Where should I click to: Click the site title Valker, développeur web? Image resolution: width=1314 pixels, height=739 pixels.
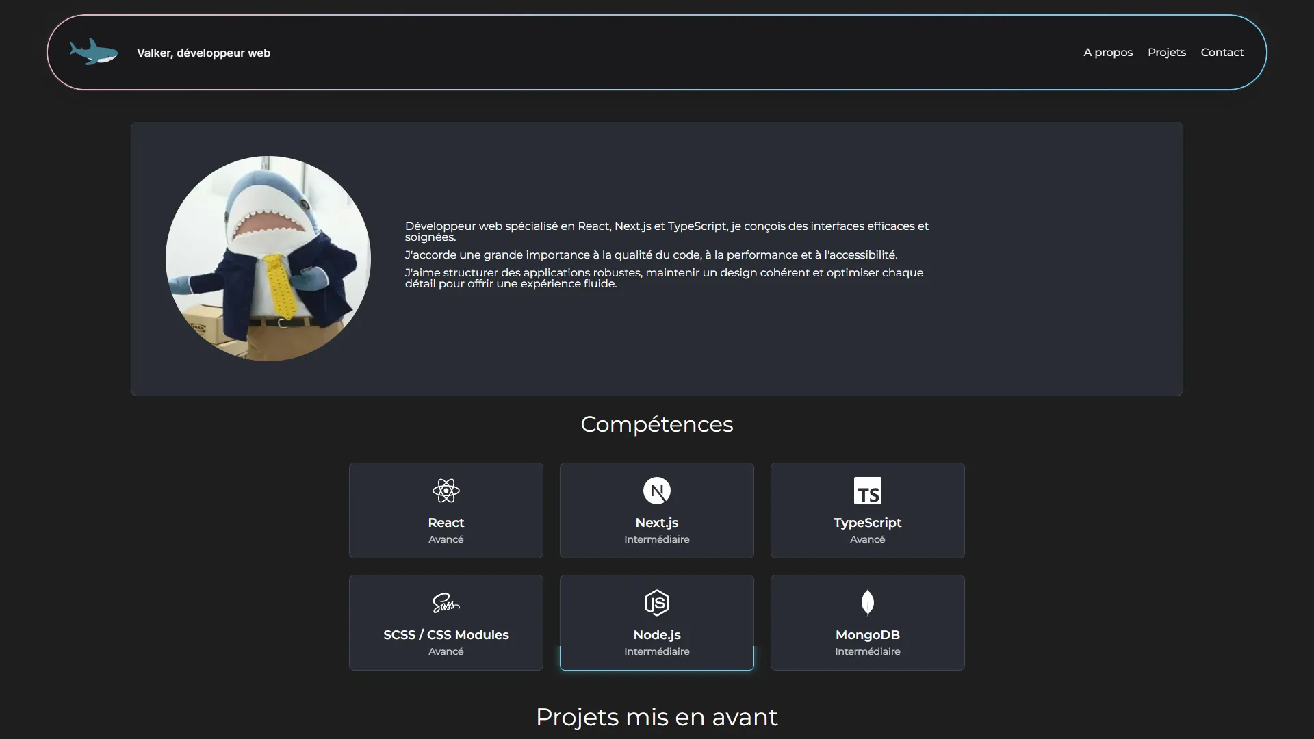click(x=203, y=53)
